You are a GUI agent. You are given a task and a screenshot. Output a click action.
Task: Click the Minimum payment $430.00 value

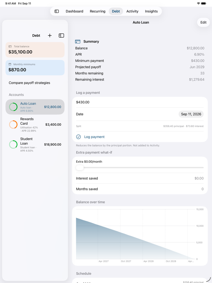(198, 61)
